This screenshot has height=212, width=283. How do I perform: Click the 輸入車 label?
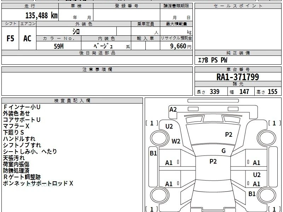(x=145, y=39)
